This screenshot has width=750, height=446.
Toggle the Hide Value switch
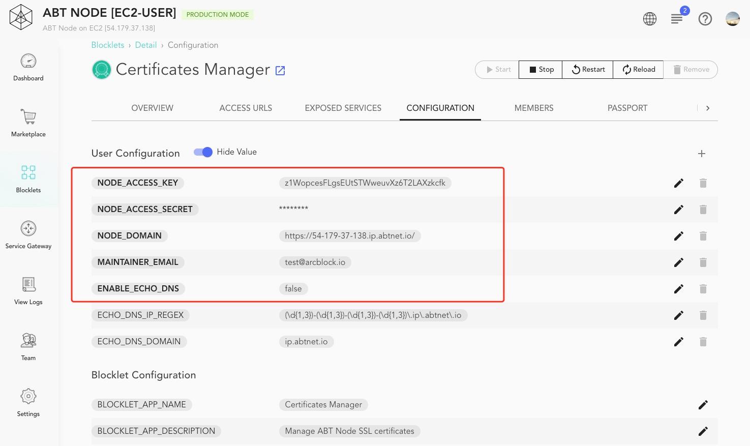(203, 152)
